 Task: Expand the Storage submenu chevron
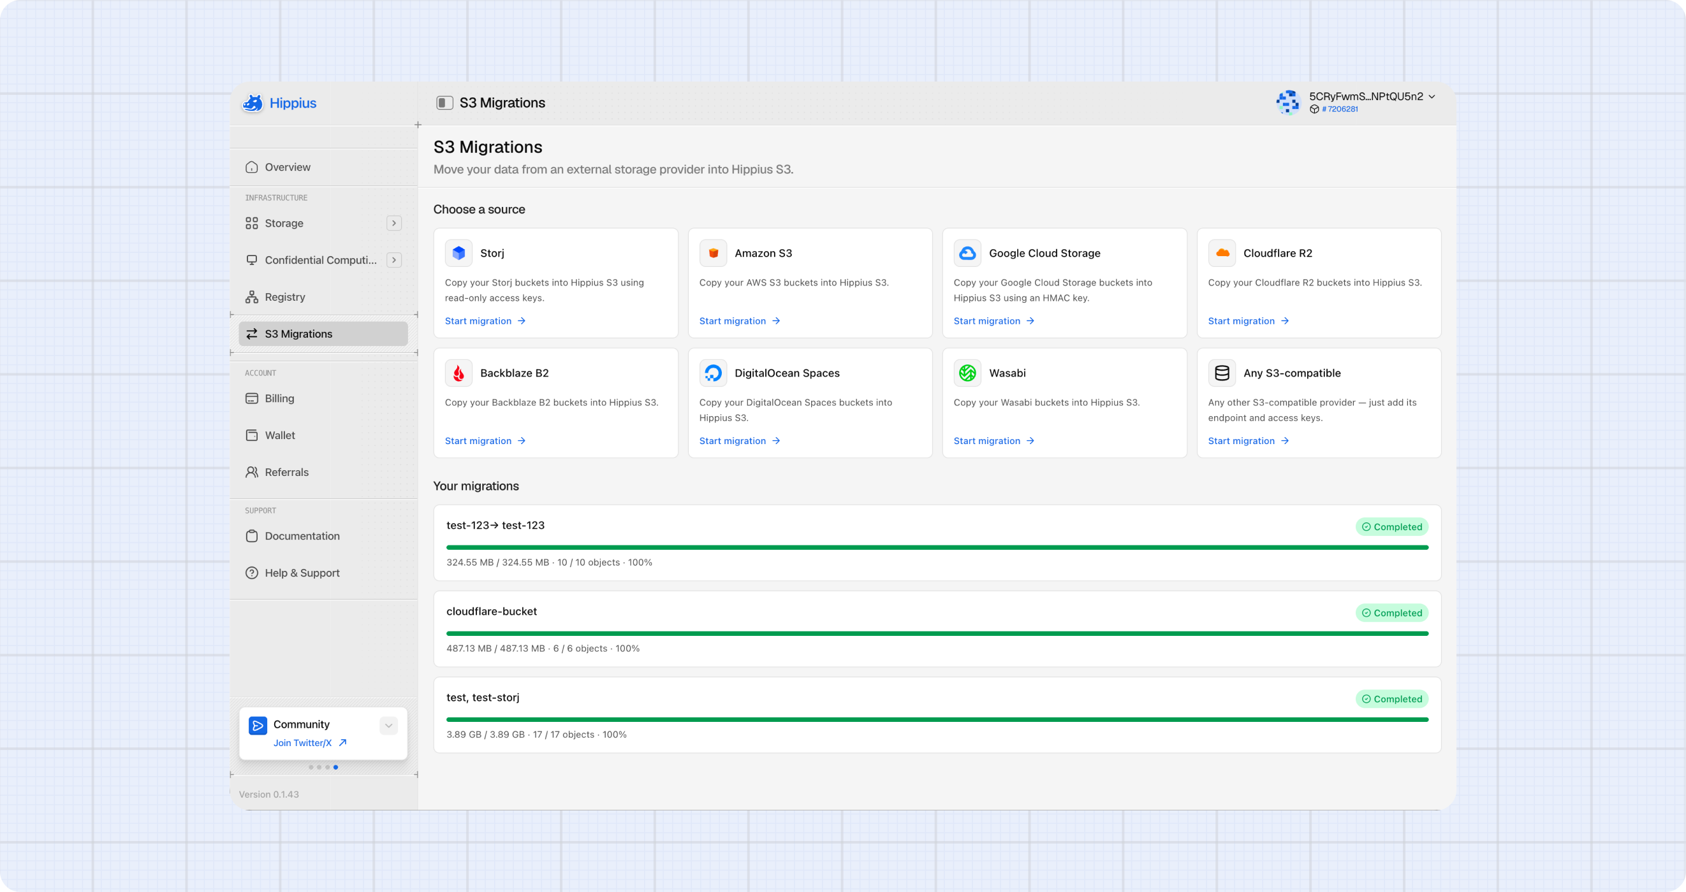(x=393, y=223)
